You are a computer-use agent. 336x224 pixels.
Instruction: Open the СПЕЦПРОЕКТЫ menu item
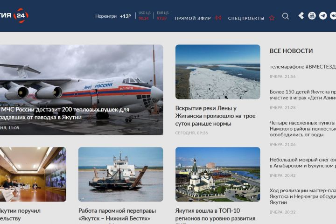tap(246, 18)
